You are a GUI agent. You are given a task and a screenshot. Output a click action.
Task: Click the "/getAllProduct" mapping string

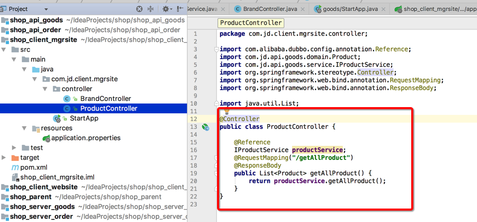[321, 157]
